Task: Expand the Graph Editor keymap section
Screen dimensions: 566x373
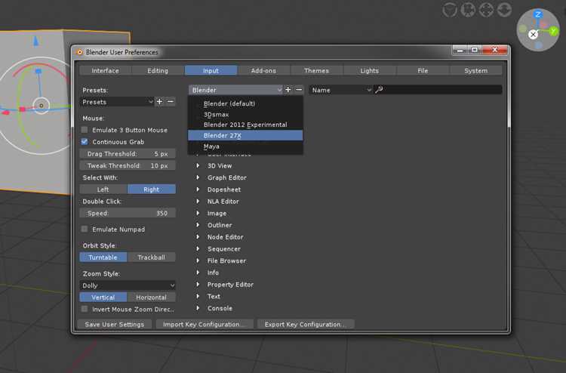Action: [x=198, y=177]
